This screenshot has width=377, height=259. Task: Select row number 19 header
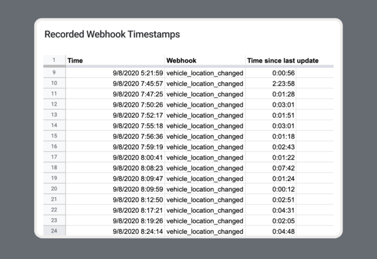coord(54,178)
